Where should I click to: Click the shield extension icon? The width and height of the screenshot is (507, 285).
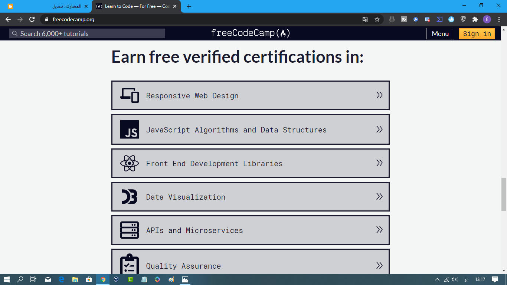(x=463, y=19)
